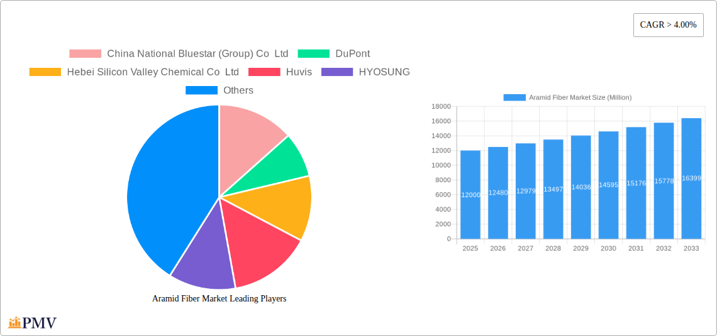Click the 'Huvis' legend label

pyautogui.click(x=299, y=72)
